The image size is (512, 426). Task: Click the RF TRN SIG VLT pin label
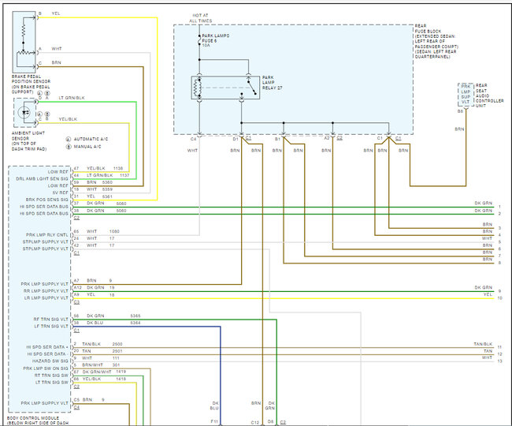tap(50, 316)
